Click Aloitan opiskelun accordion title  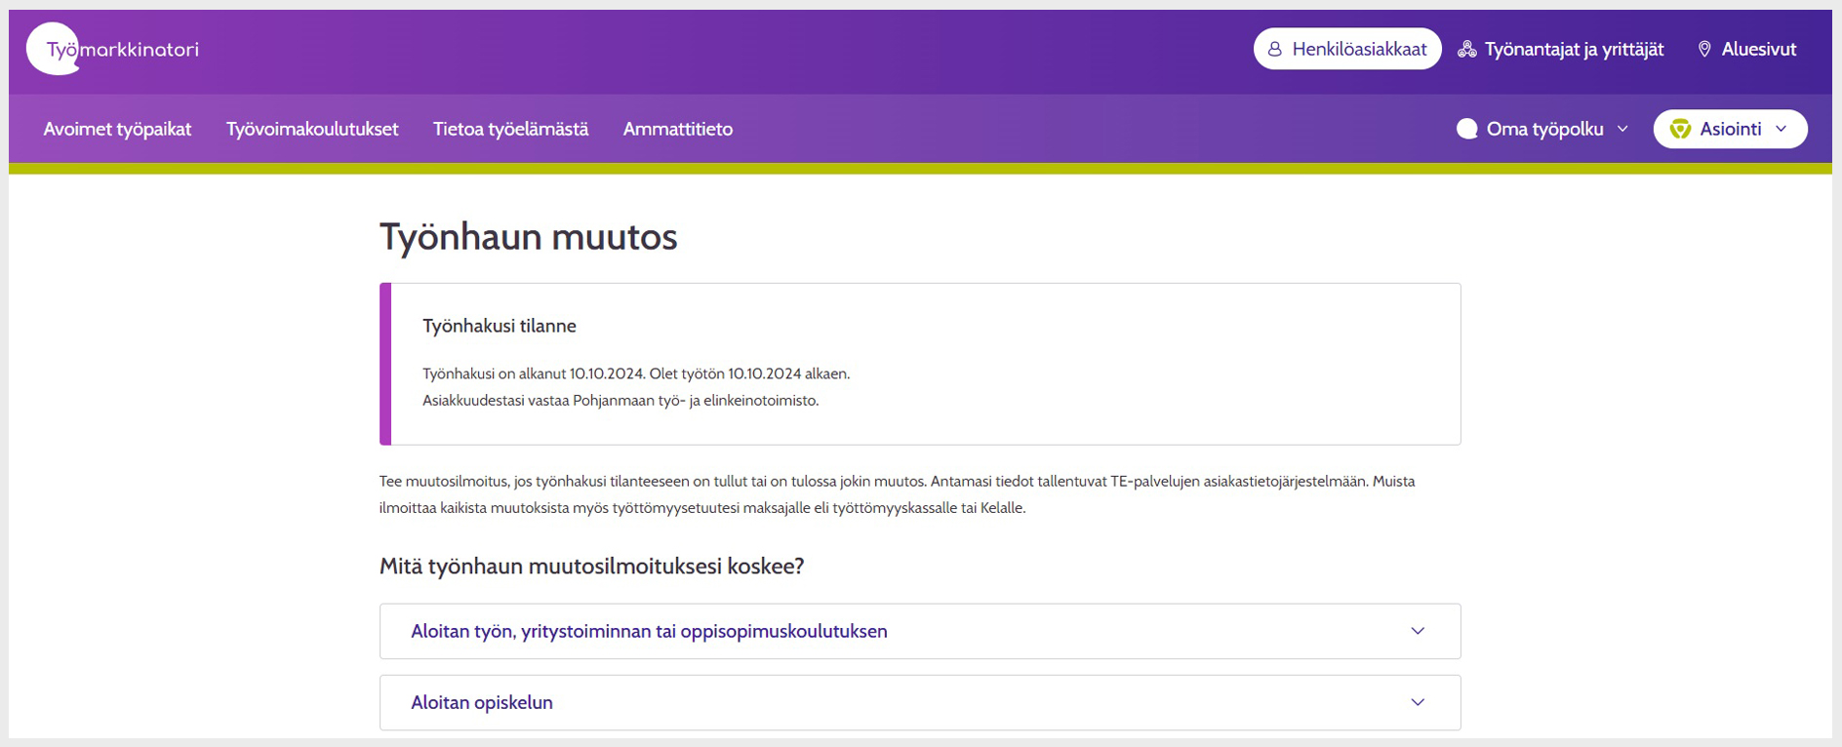point(482,702)
